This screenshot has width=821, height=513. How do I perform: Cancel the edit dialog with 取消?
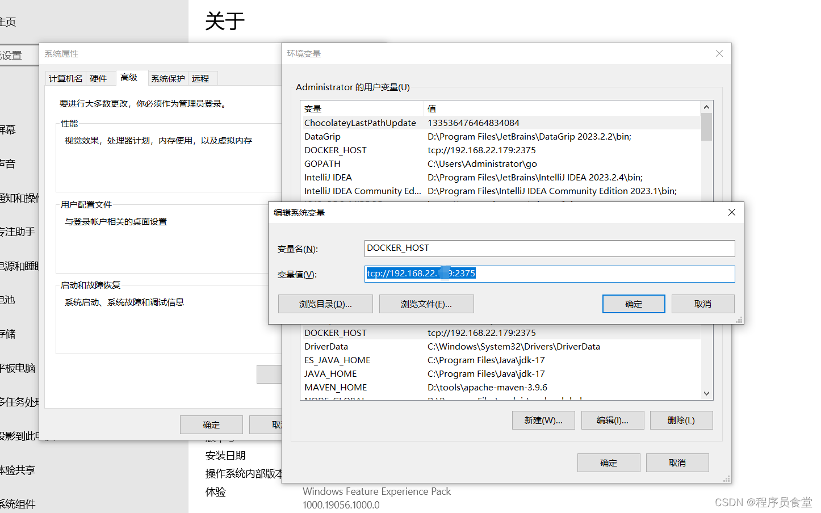click(x=703, y=304)
